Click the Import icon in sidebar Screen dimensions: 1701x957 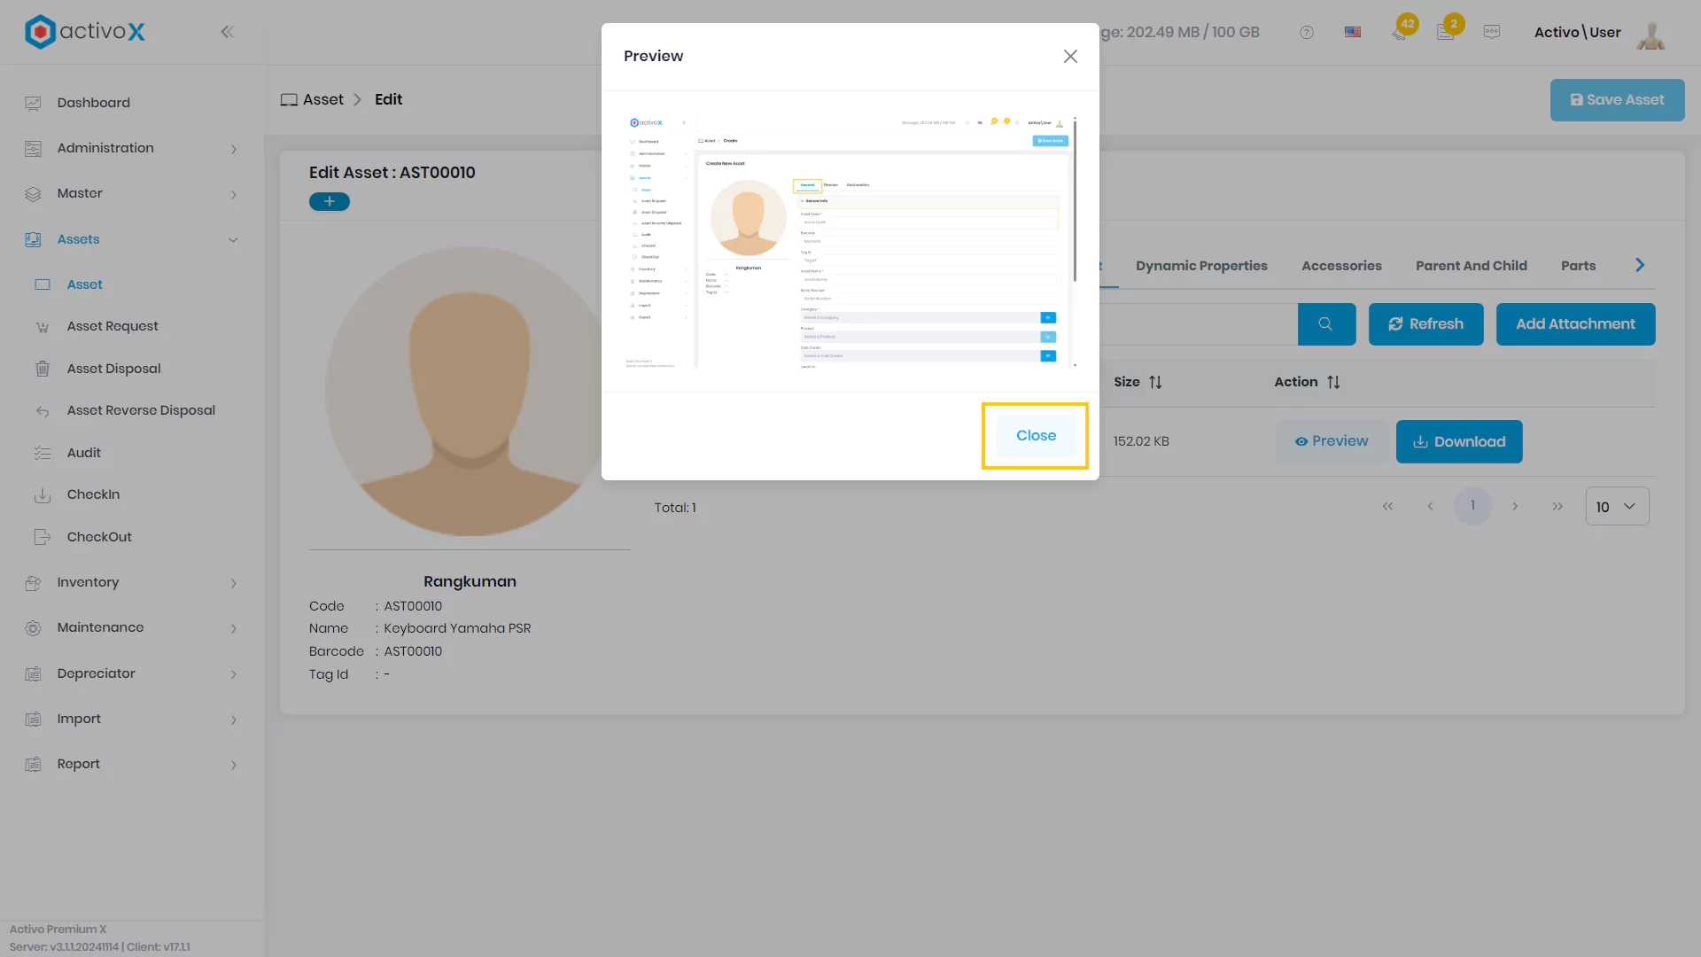pyautogui.click(x=33, y=719)
